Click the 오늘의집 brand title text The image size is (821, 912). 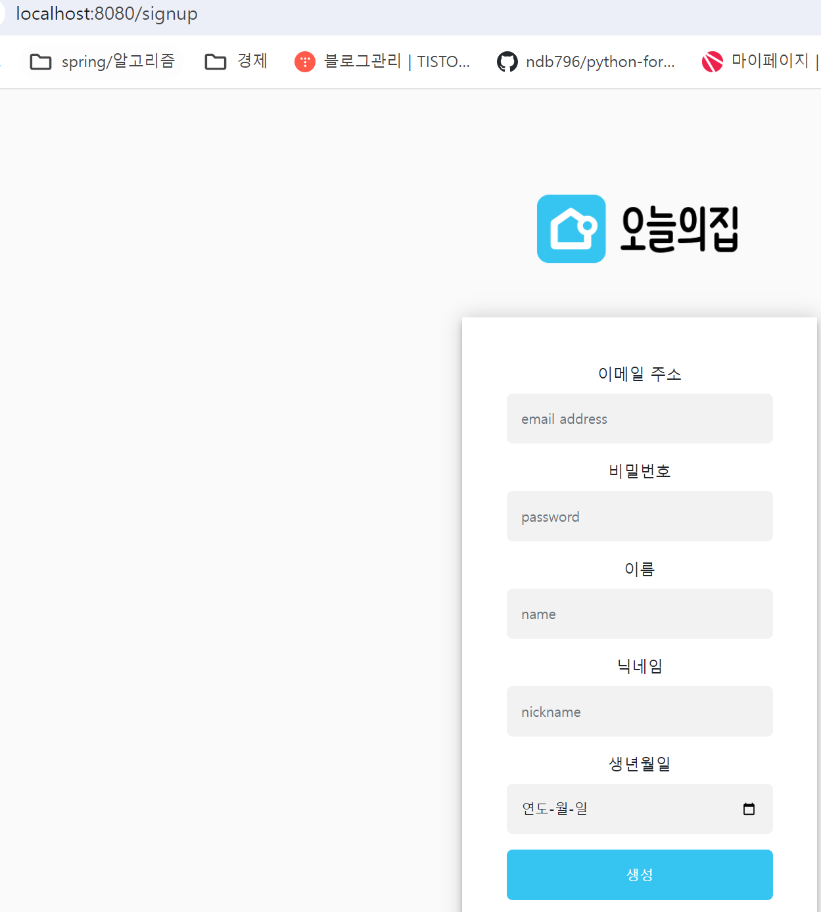[680, 229]
